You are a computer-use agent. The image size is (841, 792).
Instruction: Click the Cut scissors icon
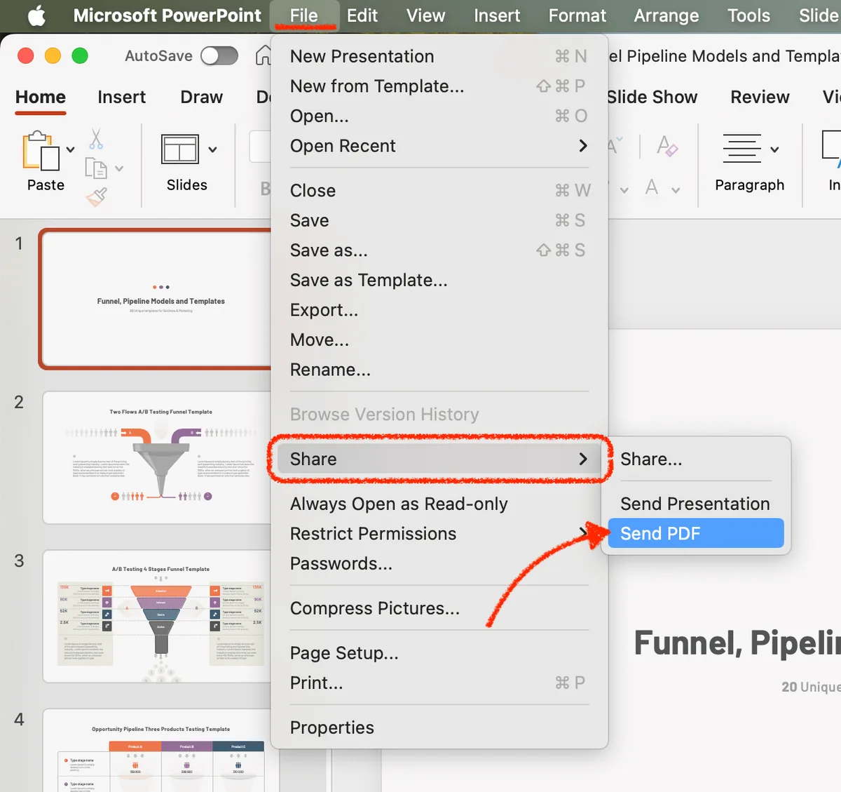(x=96, y=139)
